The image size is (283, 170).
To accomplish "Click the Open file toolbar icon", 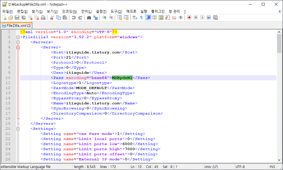I will [10, 18].
